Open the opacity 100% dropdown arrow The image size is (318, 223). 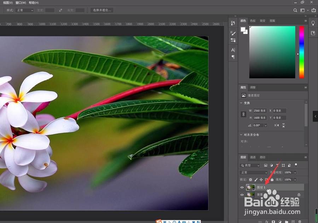pos(295,172)
